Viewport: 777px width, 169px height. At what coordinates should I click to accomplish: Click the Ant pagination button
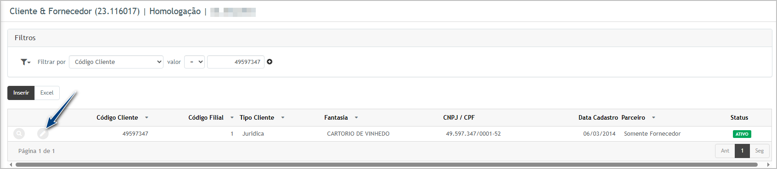725,151
